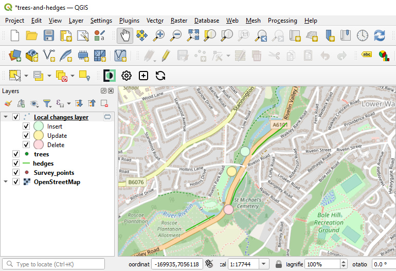Create new GeoPackage layer
The width and height of the screenshot is (396, 271).
click(x=32, y=56)
